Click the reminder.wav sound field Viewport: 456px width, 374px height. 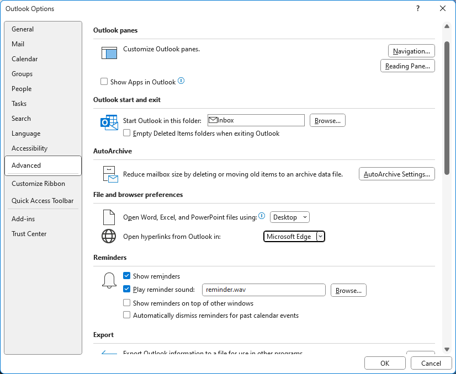(x=264, y=290)
